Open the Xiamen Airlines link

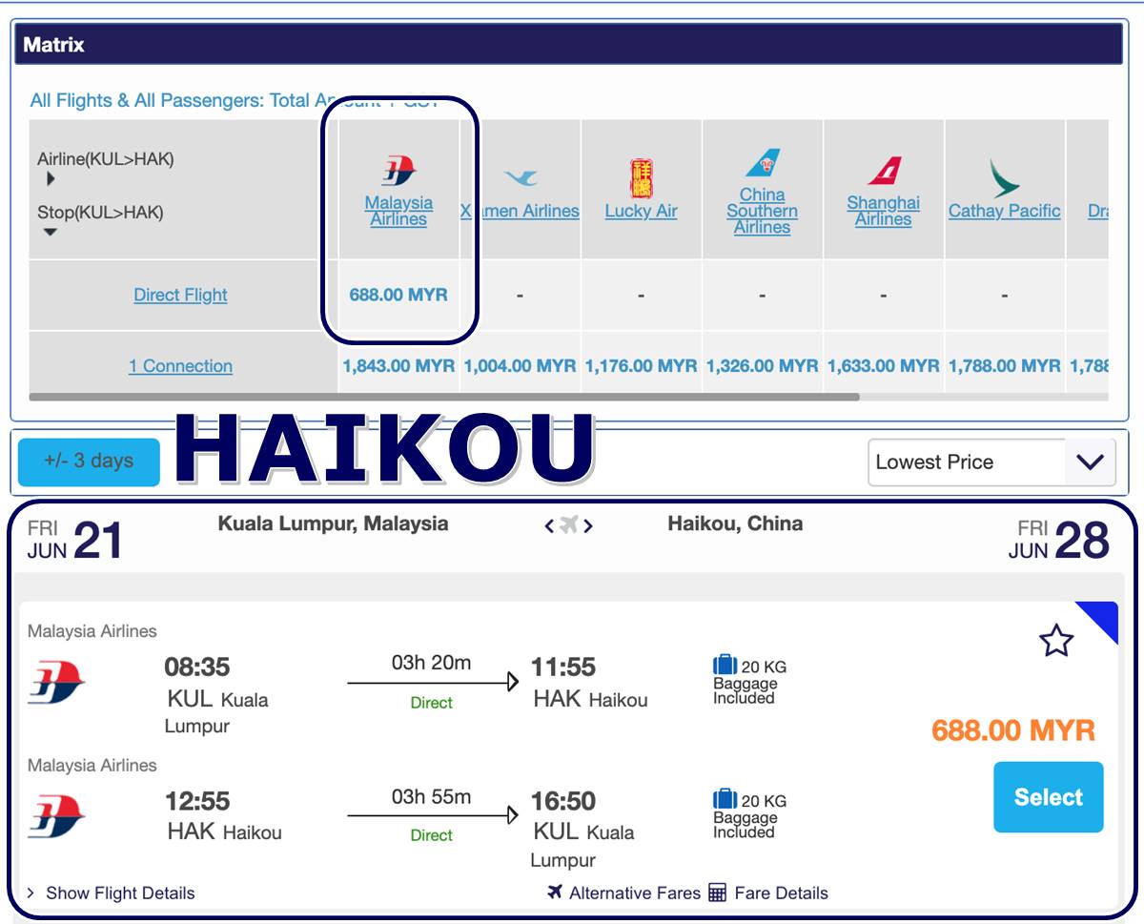tap(521, 211)
